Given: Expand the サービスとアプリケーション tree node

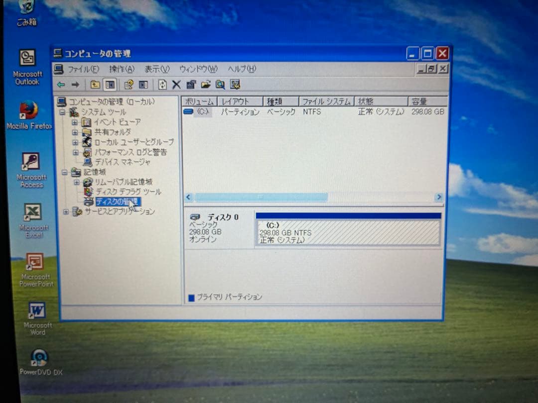Looking at the screenshot, I should coord(66,211).
